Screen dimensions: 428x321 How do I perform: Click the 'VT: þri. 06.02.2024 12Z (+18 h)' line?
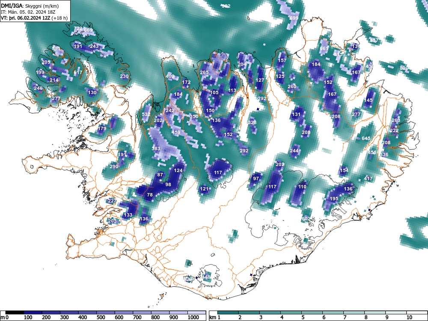click(34, 18)
